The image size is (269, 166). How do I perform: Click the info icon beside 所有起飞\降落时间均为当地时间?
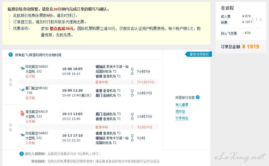click(11, 55)
